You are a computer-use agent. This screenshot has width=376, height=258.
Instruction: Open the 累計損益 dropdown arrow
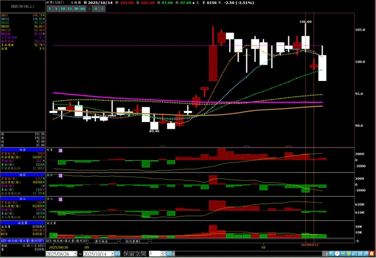click(x=119, y=241)
